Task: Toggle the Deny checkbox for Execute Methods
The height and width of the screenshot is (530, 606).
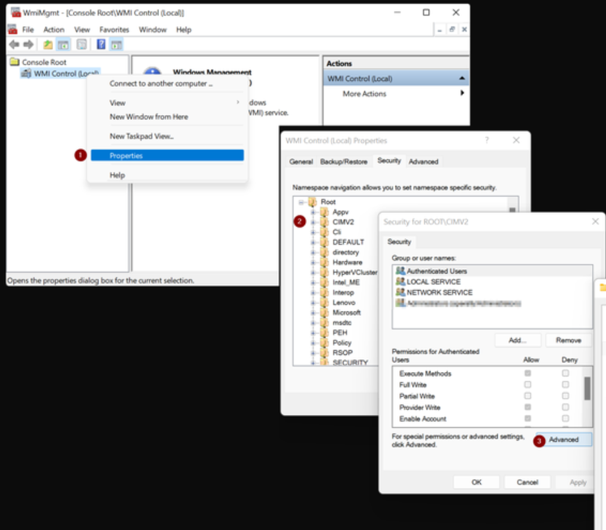Action: coord(566,373)
